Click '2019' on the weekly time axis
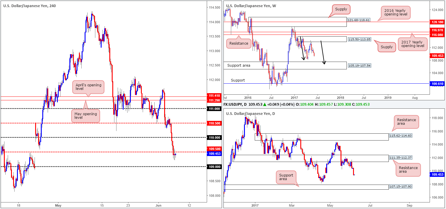The width and height of the screenshot is (446, 209). (x=388, y=97)
